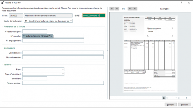The image size is (193, 108).
Task: Open Cadre de facturation dropdown
Action: point(48,21)
